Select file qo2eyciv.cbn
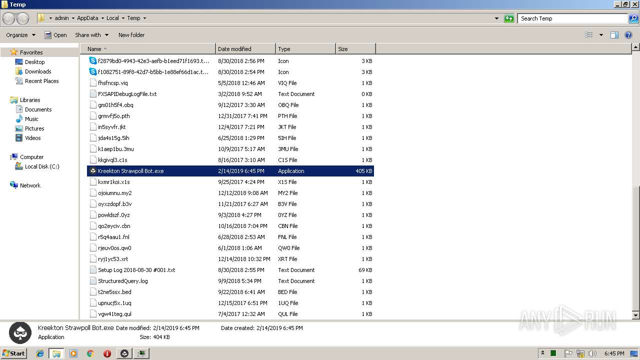Screen dimensions: 640x360 [x=230, y=226]
